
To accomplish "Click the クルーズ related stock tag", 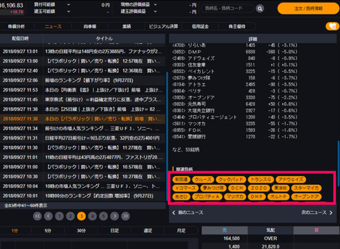I will [203, 179].
